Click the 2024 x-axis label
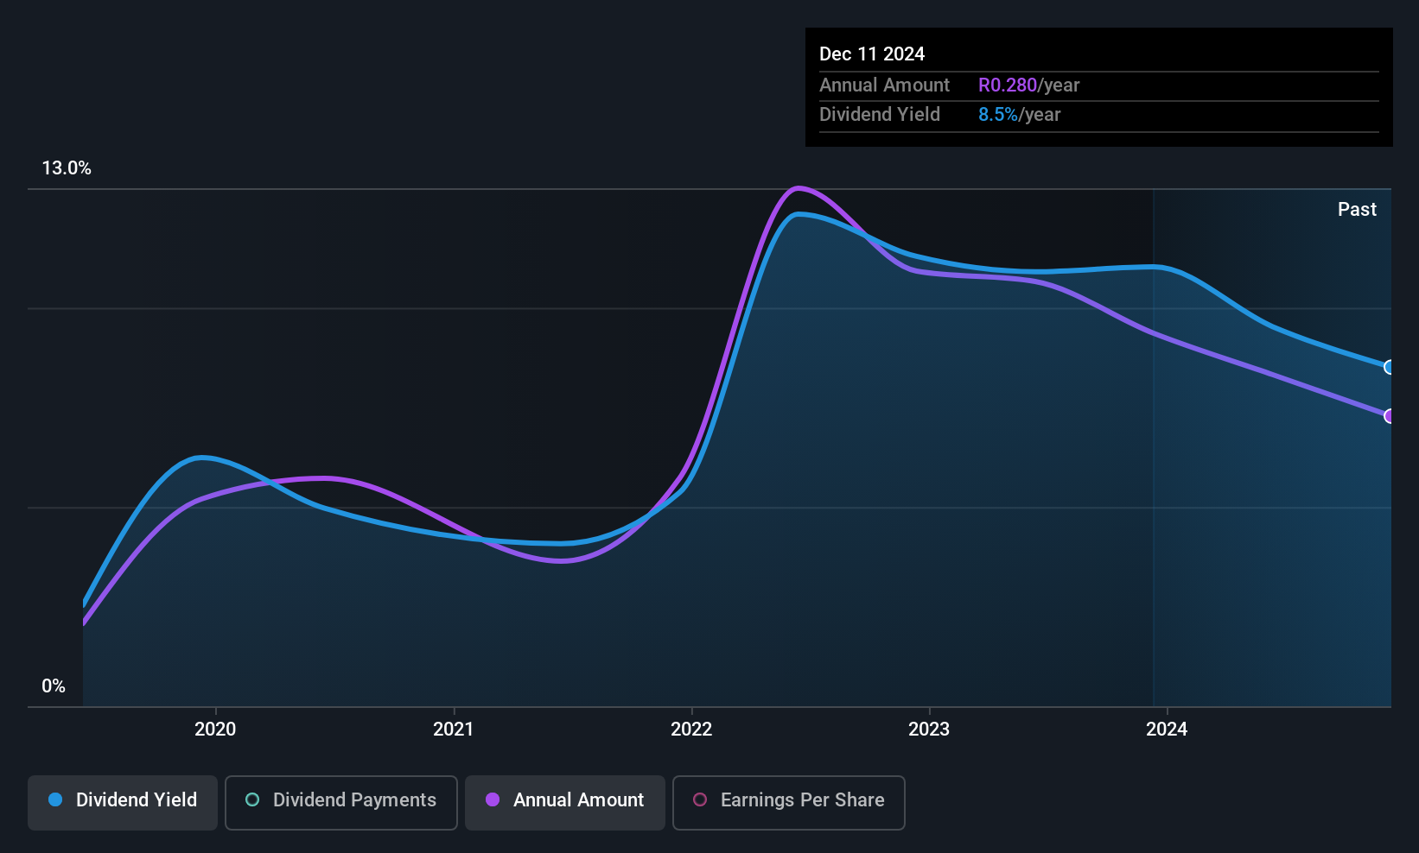Image resolution: width=1419 pixels, height=853 pixels. [x=1167, y=730]
